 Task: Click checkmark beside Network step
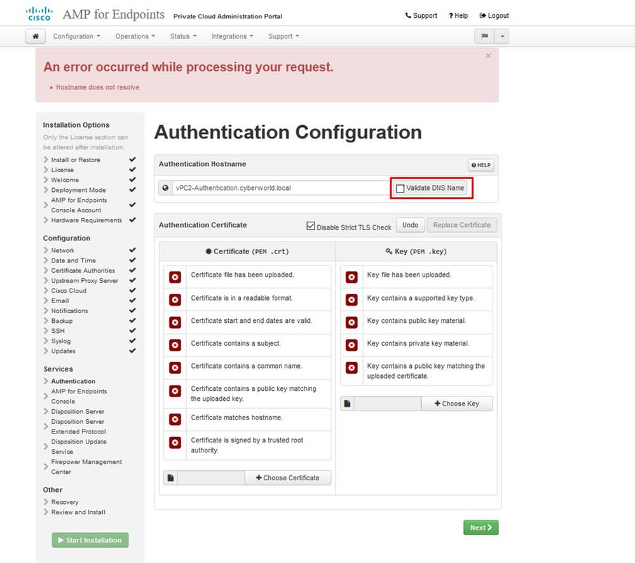click(x=132, y=250)
